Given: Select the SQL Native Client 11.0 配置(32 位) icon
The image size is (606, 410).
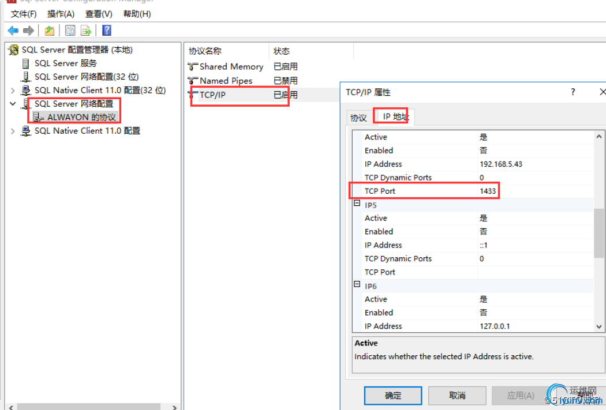Looking at the screenshot, I should tap(25, 91).
